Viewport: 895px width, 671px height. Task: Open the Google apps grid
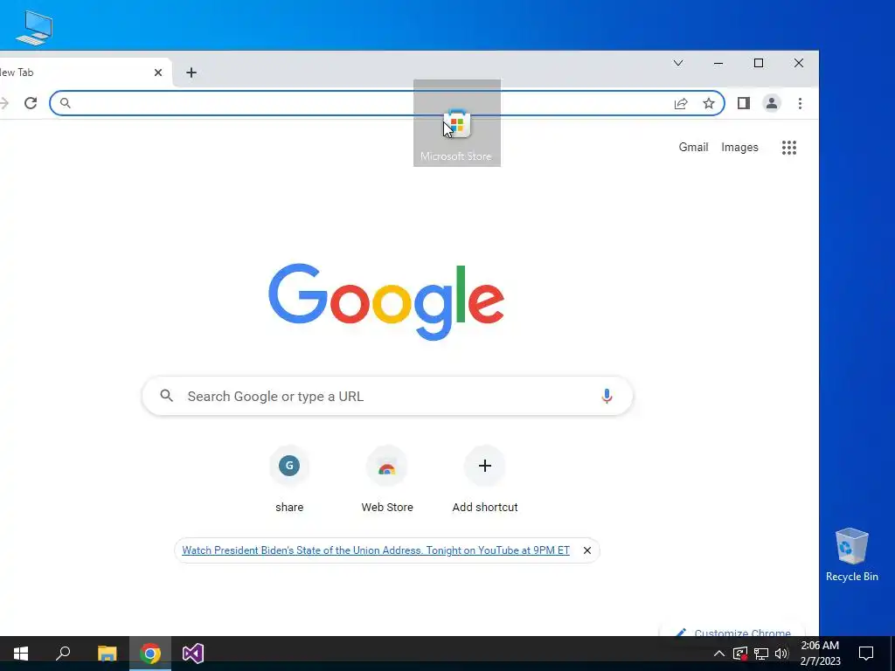pyautogui.click(x=789, y=148)
